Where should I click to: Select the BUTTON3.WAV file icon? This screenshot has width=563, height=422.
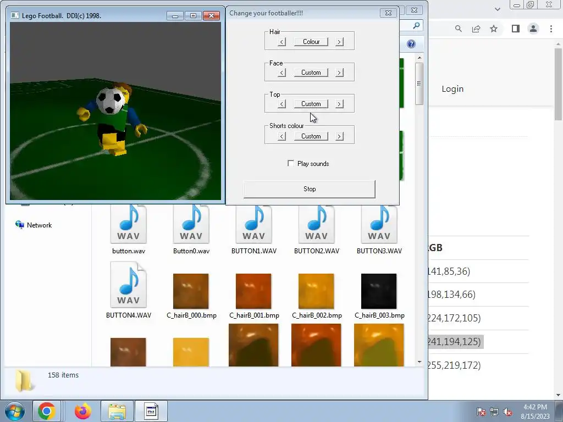point(379,225)
